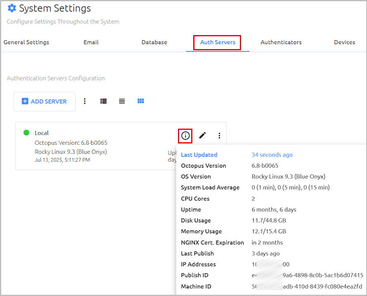This screenshot has height=296, width=367.
Task: Open the General Settings tab
Action: [26, 42]
